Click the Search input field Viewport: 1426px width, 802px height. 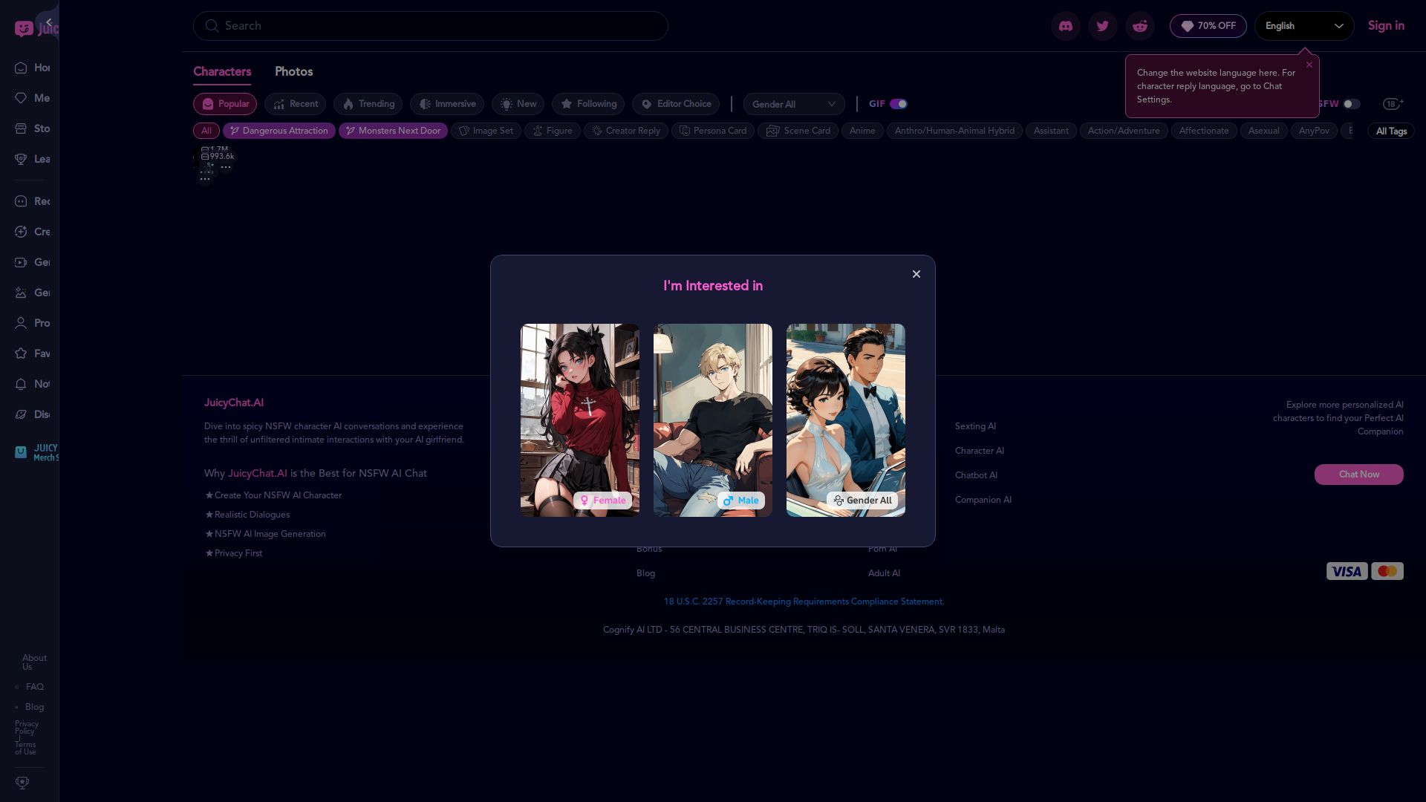pyautogui.click(x=431, y=26)
